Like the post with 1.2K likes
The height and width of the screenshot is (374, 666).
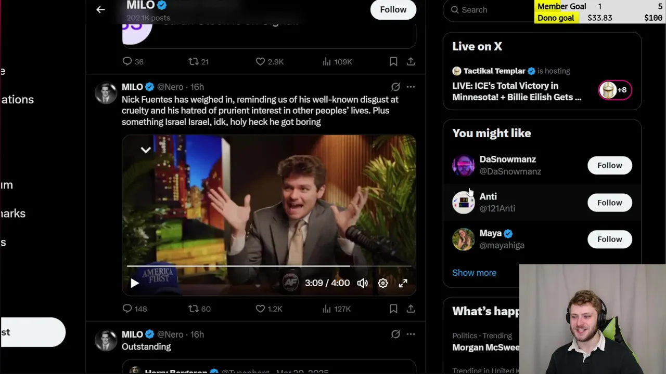269,309
